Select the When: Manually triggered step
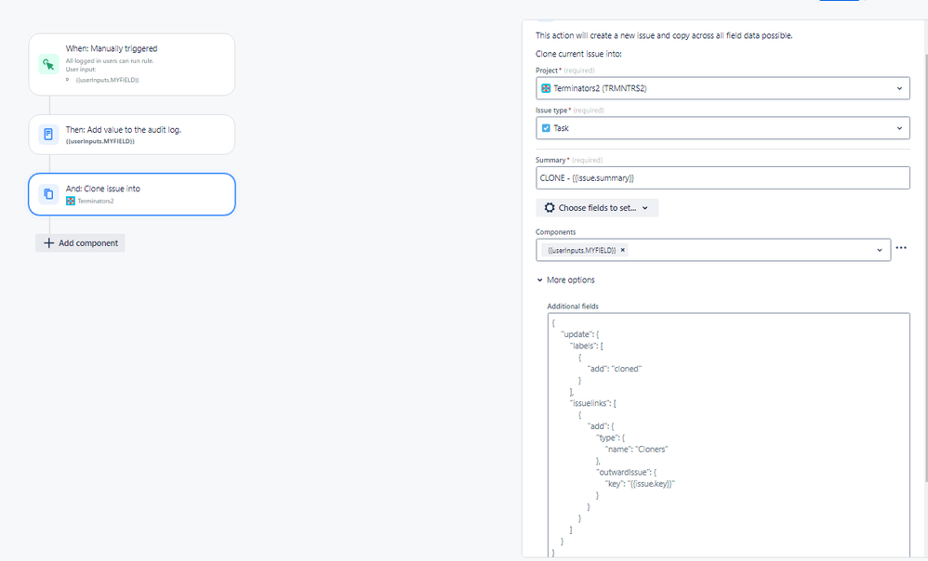The height and width of the screenshot is (561, 928). (132, 64)
